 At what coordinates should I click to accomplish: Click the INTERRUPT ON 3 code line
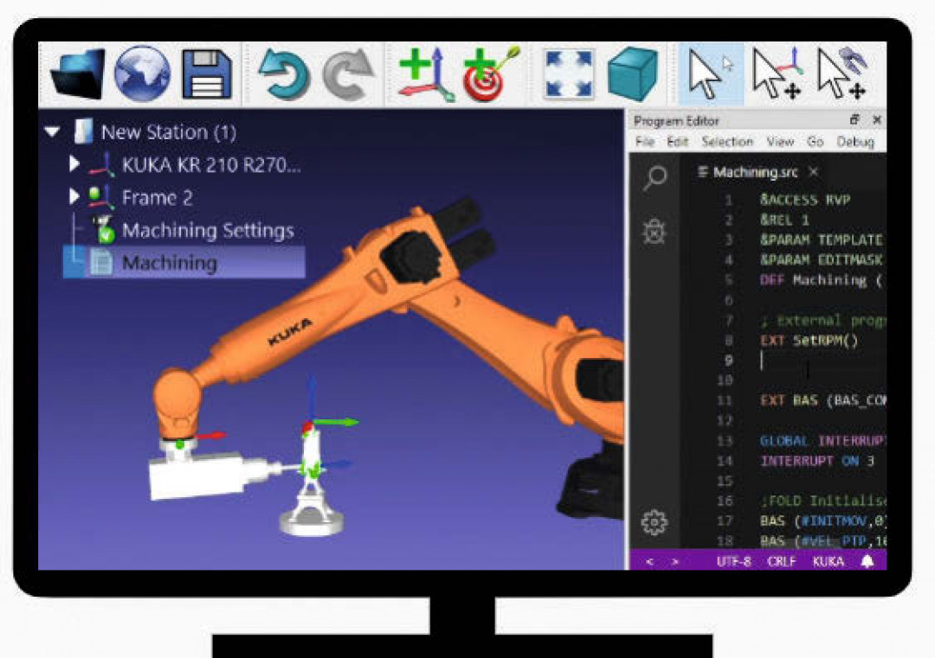pyautogui.click(x=817, y=460)
